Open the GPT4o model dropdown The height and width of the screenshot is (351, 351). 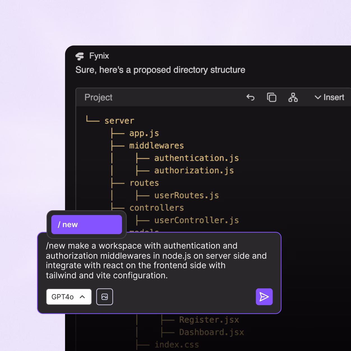(69, 297)
